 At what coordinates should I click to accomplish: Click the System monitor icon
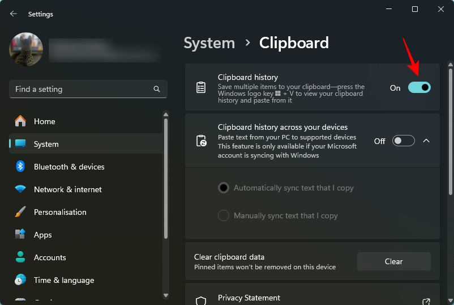click(x=20, y=143)
